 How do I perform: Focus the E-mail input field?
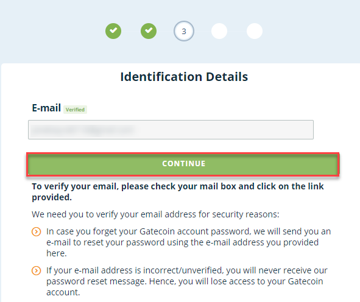pyautogui.click(x=171, y=130)
